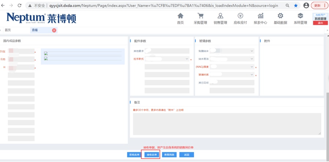Bookmark this page with the star icon
The image size is (329, 162).
pos(296,5)
